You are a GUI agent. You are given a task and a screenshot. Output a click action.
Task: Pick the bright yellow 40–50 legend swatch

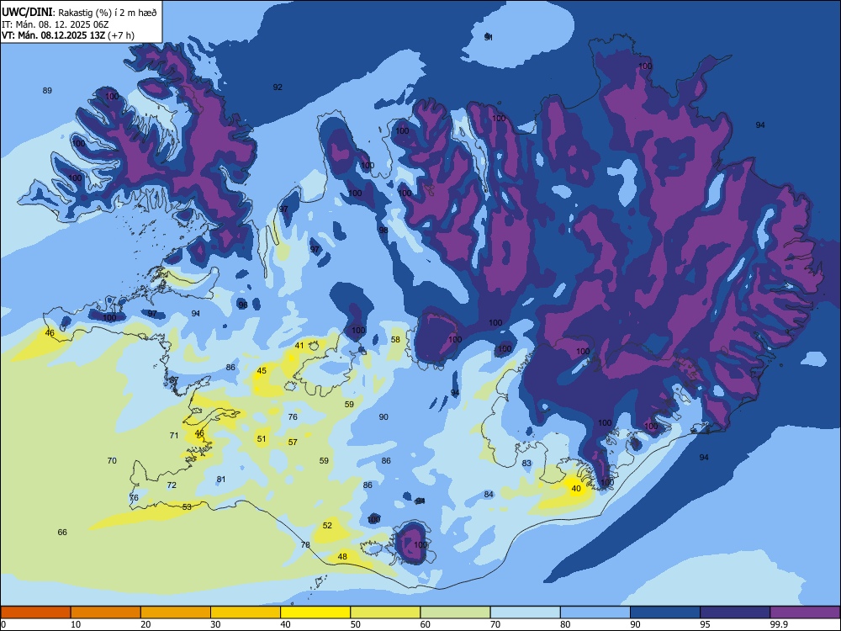tap(315, 612)
